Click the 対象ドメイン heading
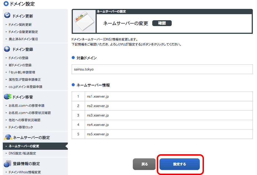The width and height of the screenshot is (257, 175). [x=86, y=58]
